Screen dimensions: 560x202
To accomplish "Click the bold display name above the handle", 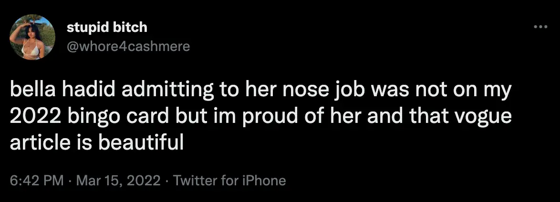I will [x=107, y=28].
